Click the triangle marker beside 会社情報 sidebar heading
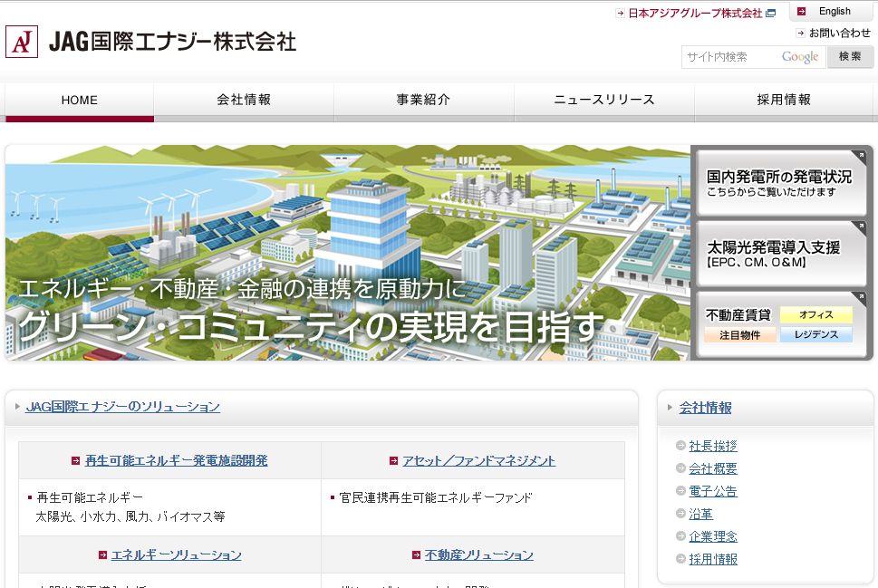878x588 pixels. coord(670,407)
